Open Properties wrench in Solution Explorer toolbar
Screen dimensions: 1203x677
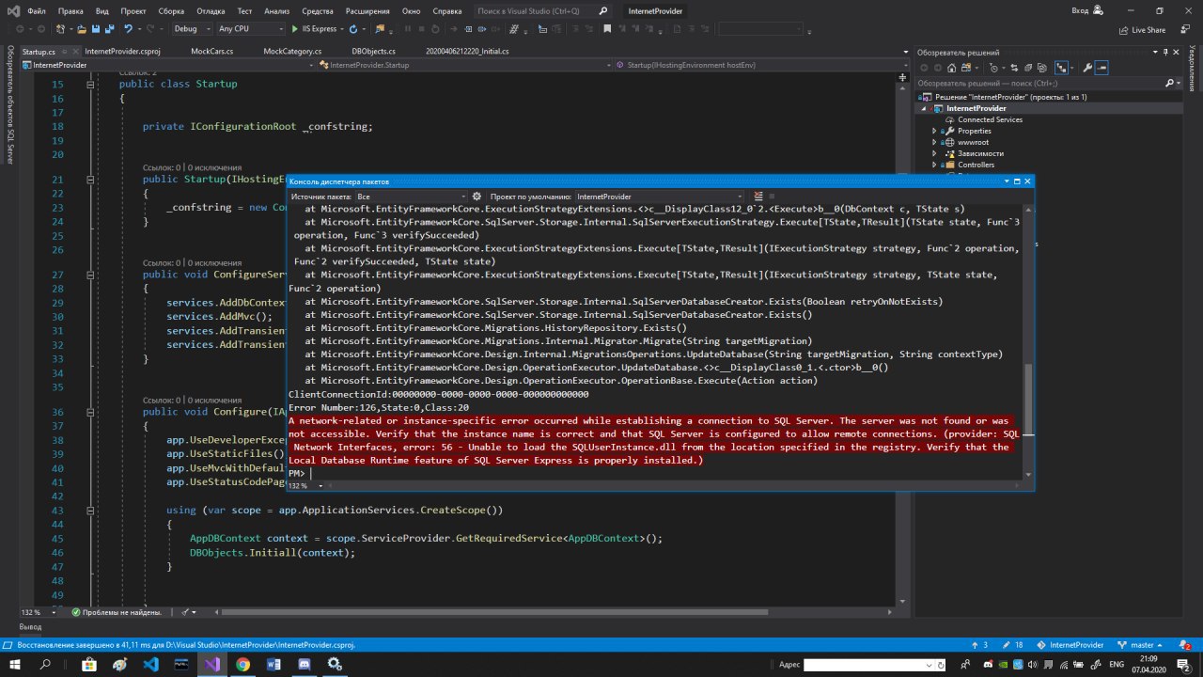click(x=1087, y=68)
